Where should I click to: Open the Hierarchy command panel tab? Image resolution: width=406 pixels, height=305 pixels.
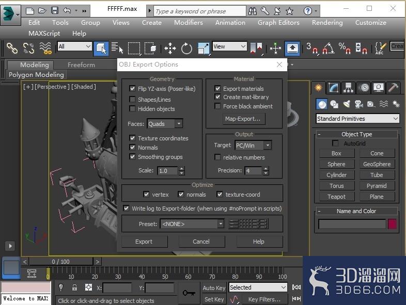tap(348, 88)
